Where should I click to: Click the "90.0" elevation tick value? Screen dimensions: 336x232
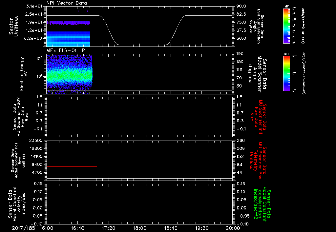pyautogui.click(x=241, y=6)
